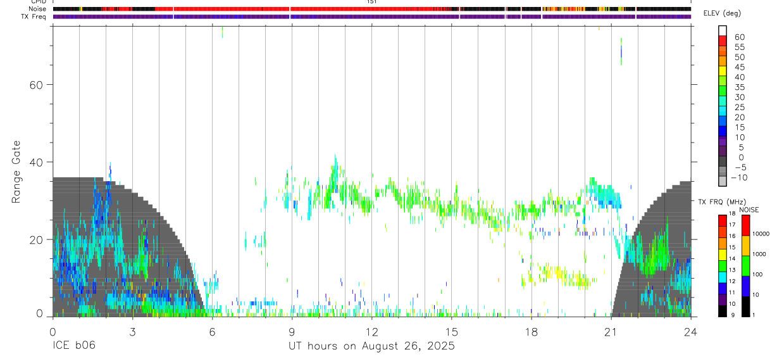Click the 'NOISE' legend heading
Image resolution: width=777 pixels, height=359 pixels.
(750, 210)
